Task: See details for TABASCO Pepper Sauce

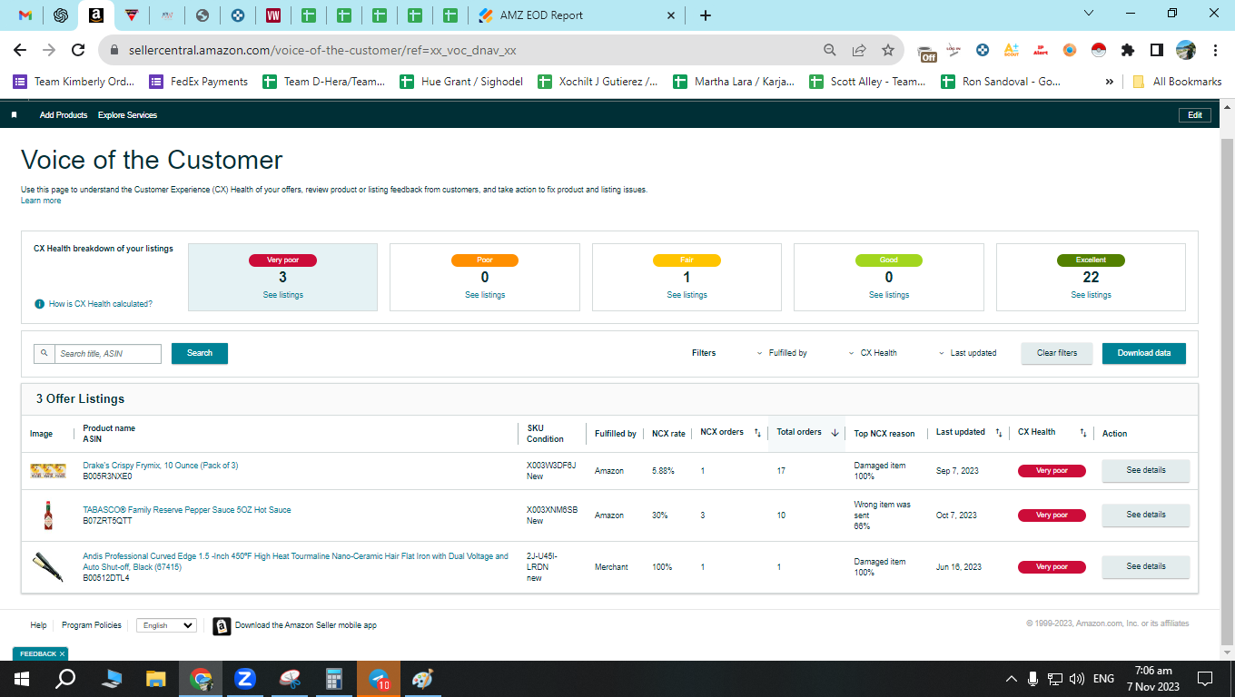Action: (x=1146, y=515)
